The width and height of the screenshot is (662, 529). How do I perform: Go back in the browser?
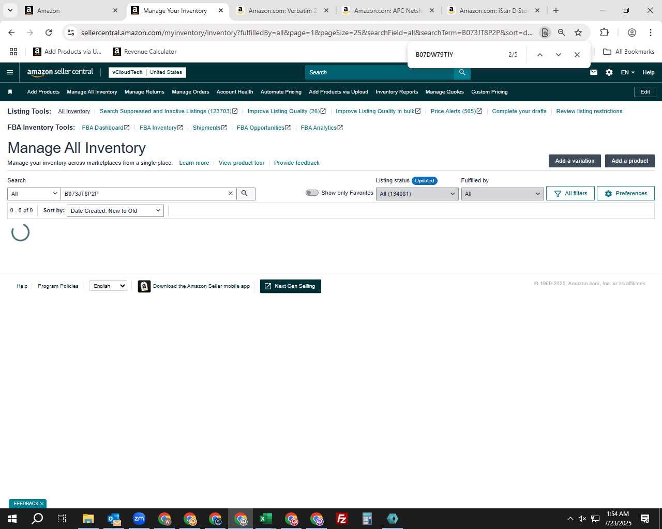[11, 33]
